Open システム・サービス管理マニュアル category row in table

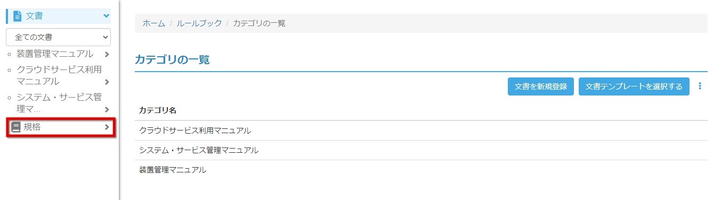(421, 150)
